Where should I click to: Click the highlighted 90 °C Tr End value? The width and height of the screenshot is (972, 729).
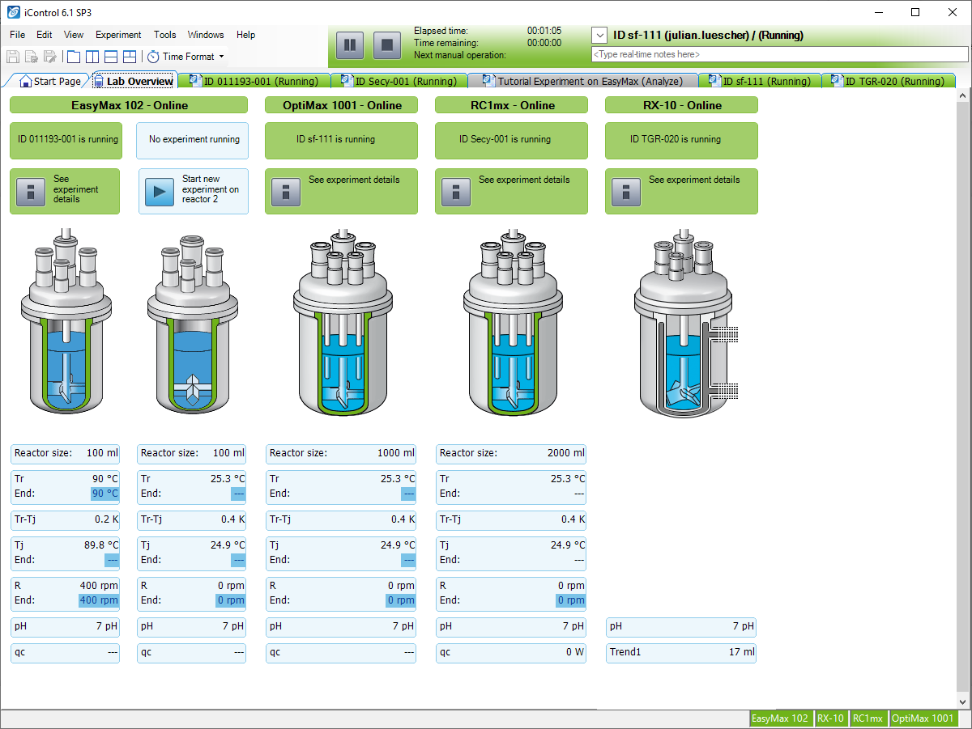pyautogui.click(x=104, y=494)
